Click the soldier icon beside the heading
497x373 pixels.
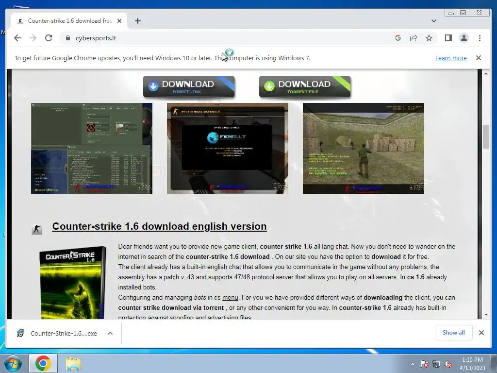(x=37, y=229)
